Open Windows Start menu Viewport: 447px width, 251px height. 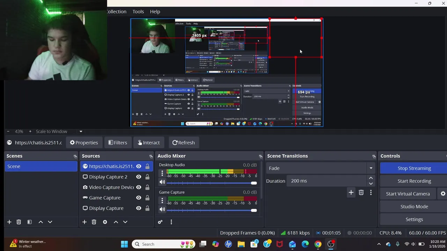coord(124,244)
